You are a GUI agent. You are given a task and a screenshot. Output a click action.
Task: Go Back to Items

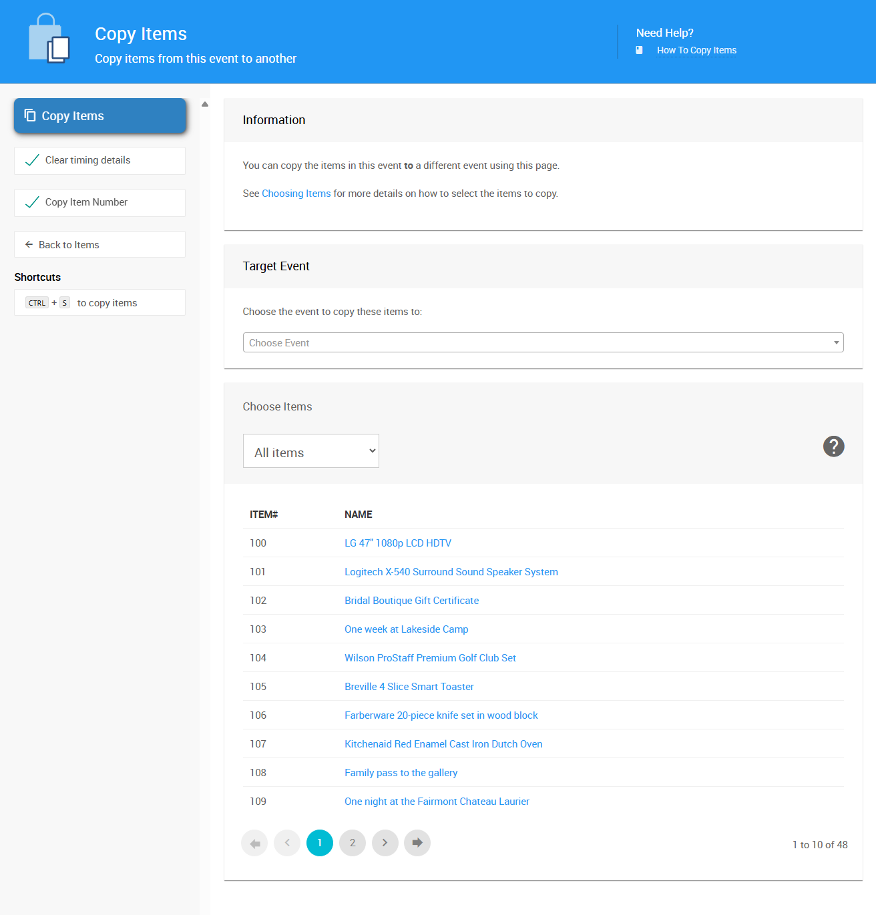coord(99,245)
